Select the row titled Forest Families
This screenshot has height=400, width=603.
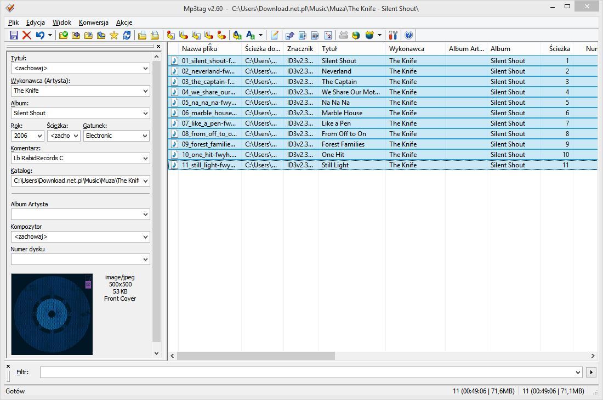pos(383,144)
